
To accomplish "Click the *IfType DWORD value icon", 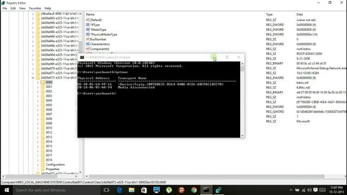I will click(x=88, y=25).
